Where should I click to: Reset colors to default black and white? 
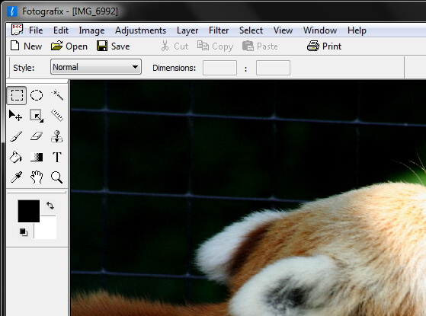[24, 232]
